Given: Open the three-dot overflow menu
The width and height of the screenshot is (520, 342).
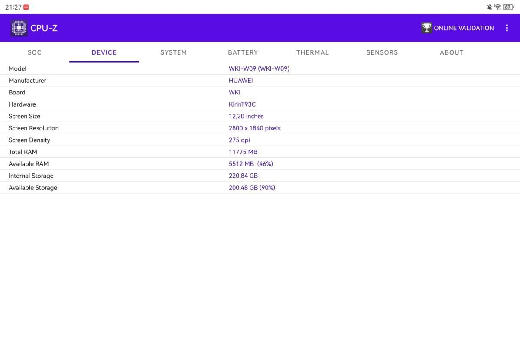Looking at the screenshot, I should pos(507,28).
